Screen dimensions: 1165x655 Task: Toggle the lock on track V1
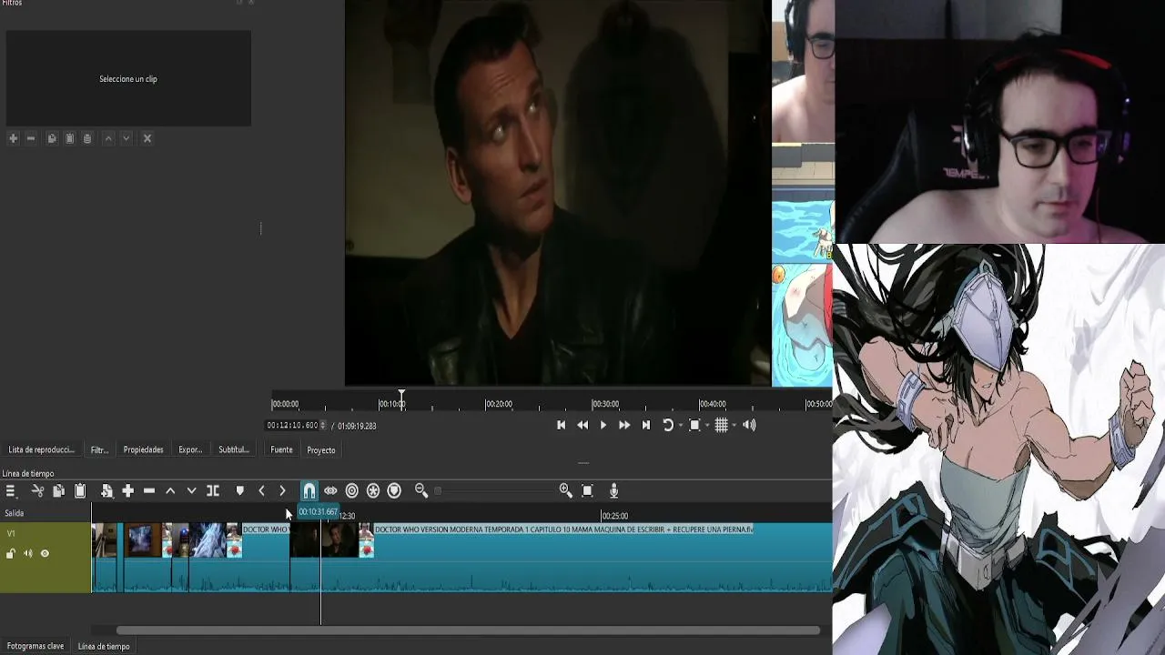[x=11, y=554]
